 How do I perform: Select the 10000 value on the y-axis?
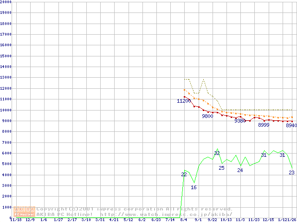6,110
